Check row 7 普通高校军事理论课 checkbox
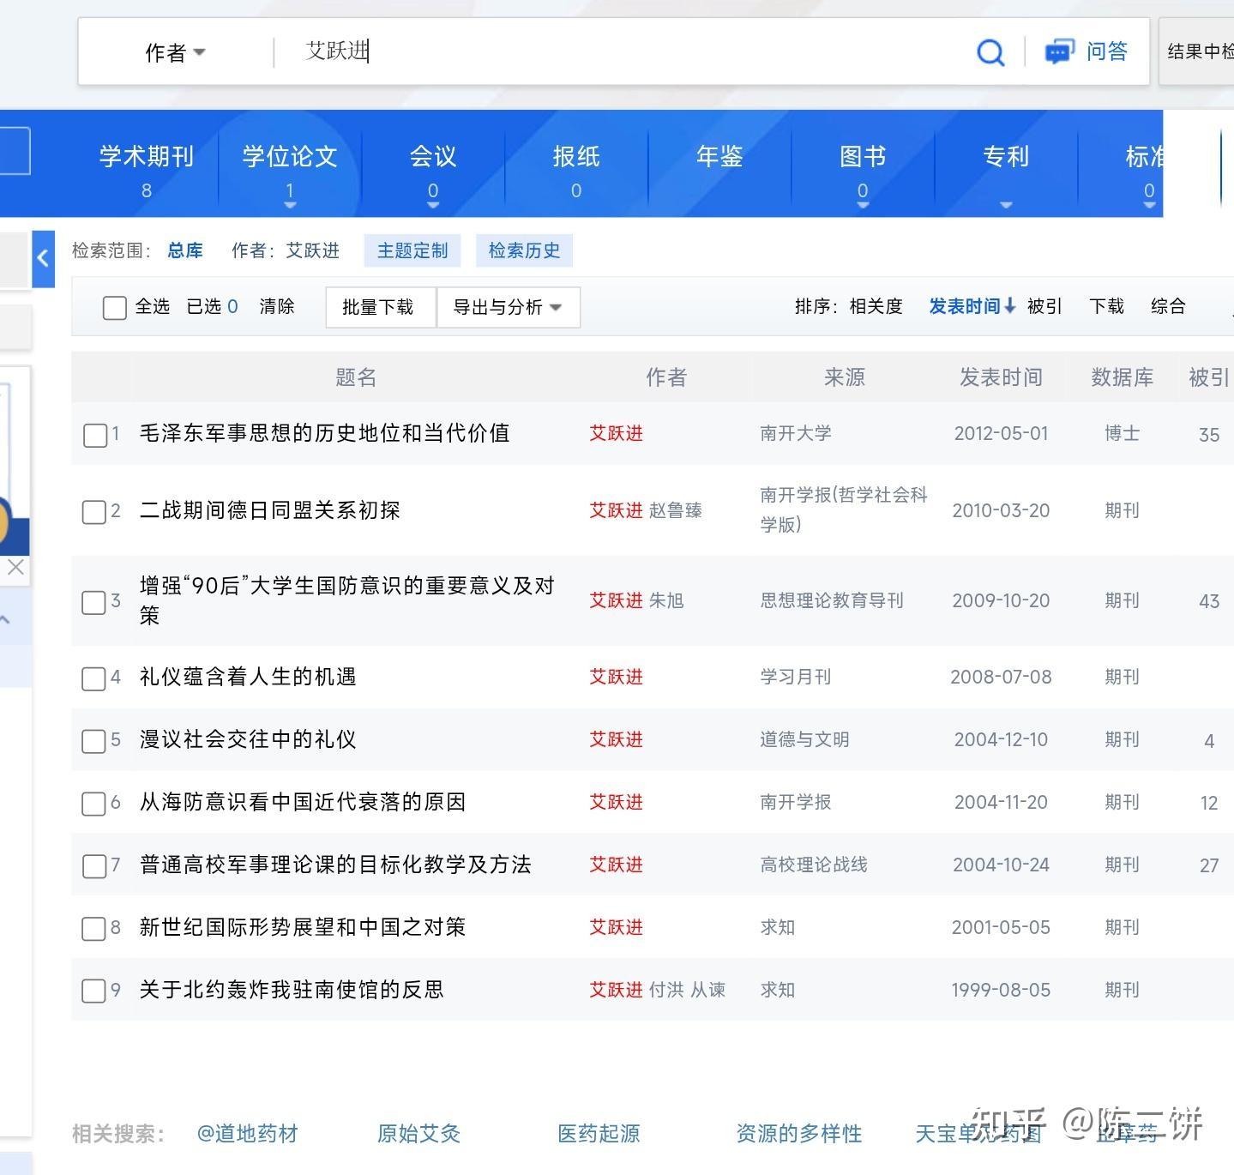This screenshot has width=1234, height=1175. pos(94,866)
